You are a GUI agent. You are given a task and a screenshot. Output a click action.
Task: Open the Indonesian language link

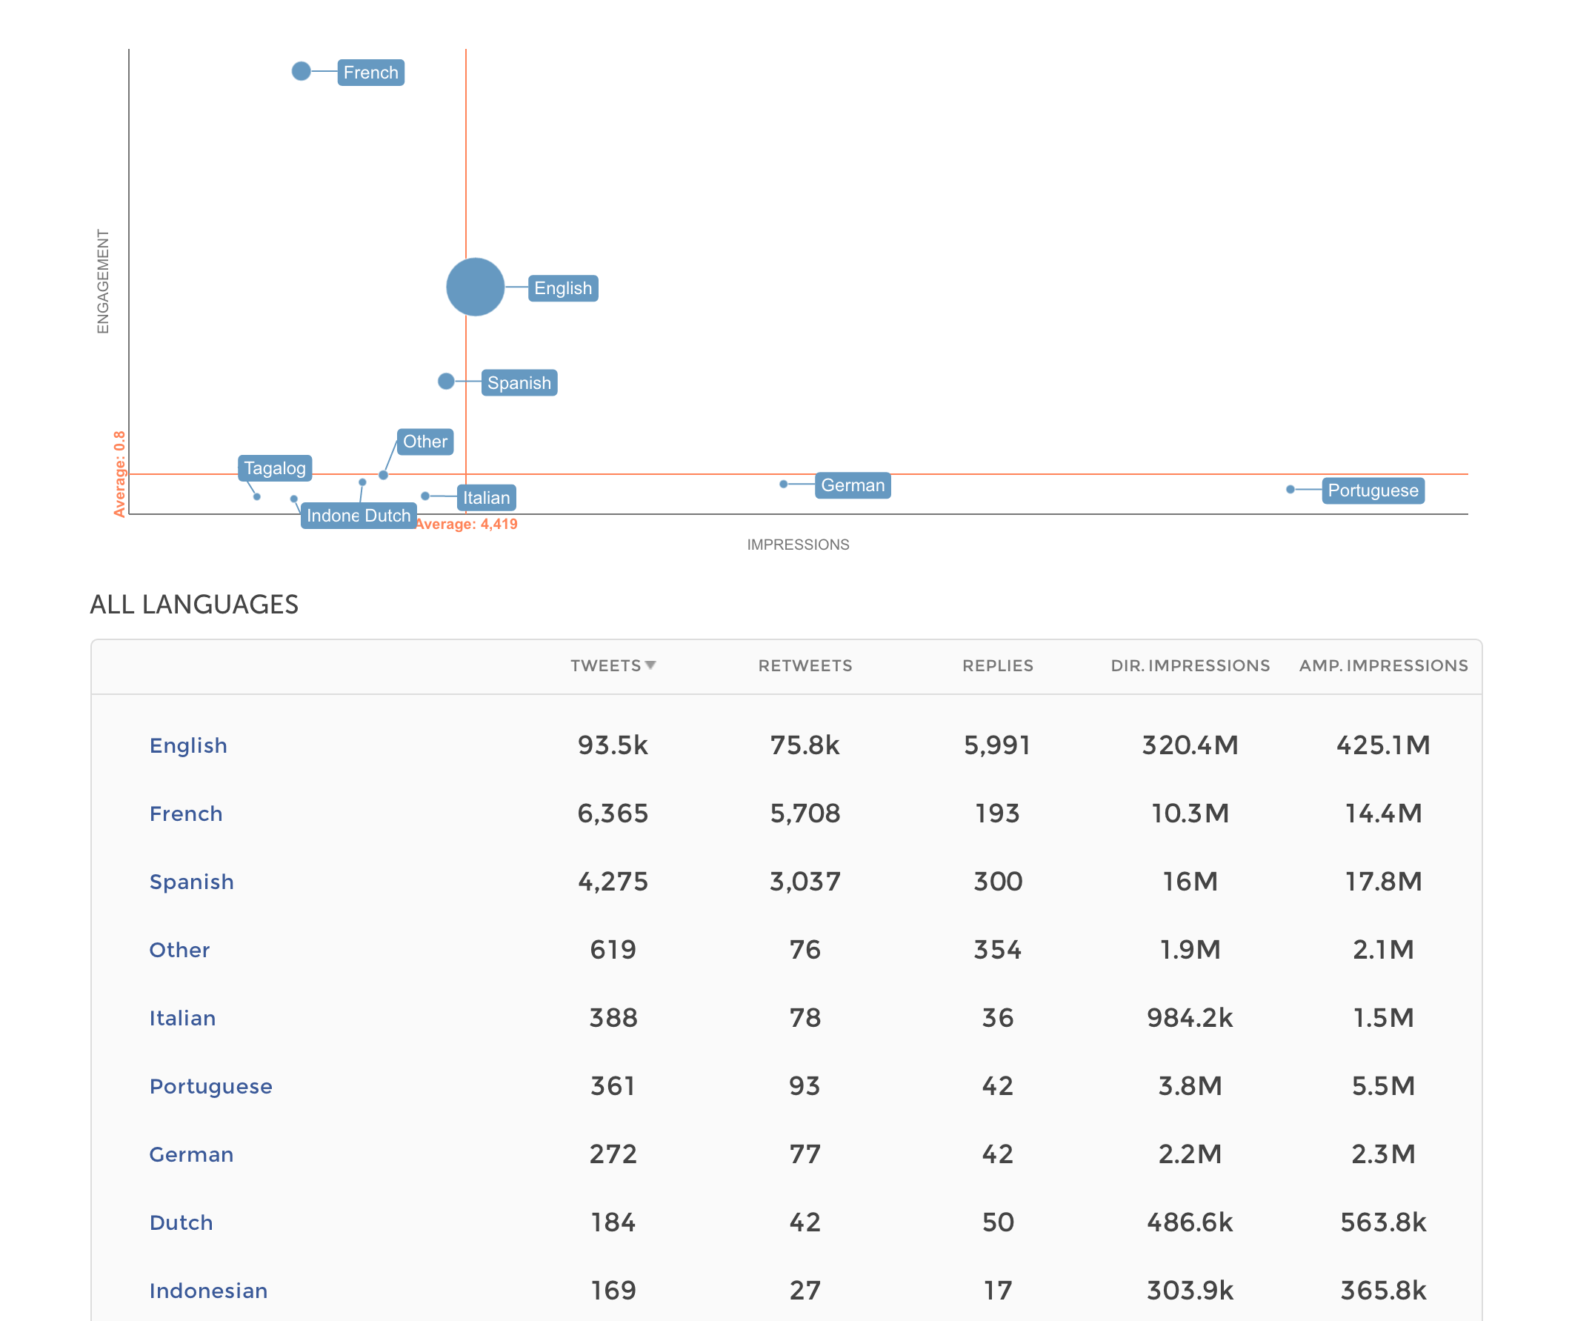(208, 1291)
